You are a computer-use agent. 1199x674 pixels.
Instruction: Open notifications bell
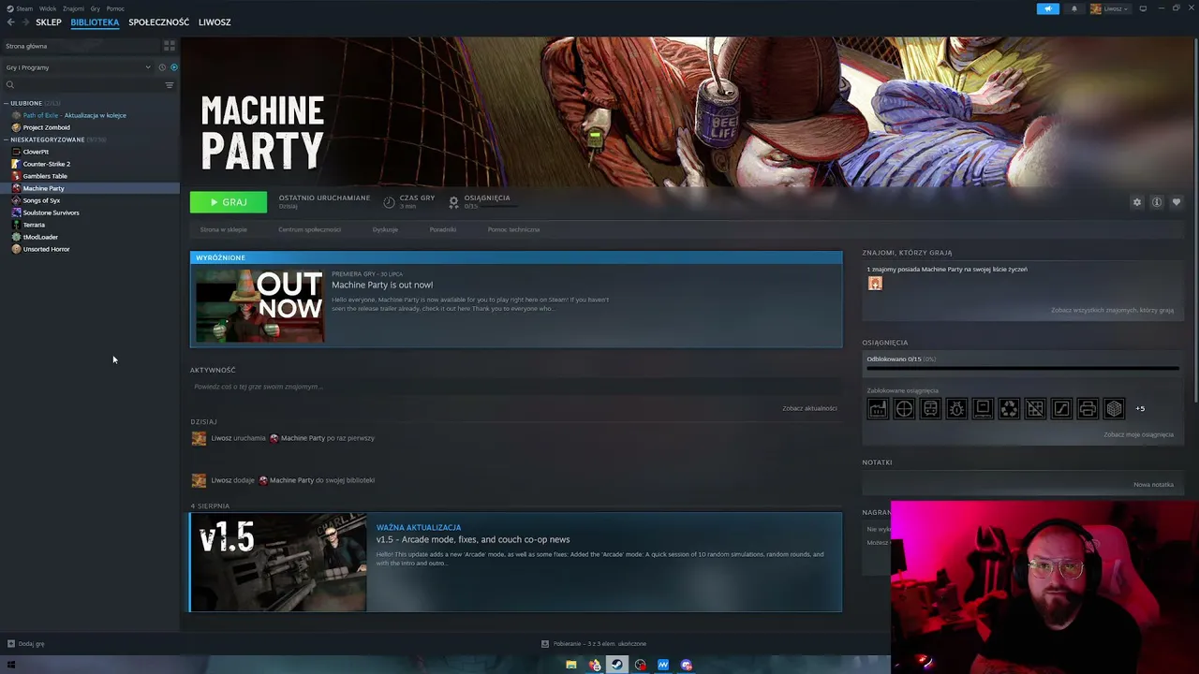1074,8
